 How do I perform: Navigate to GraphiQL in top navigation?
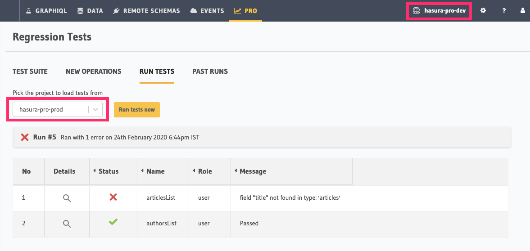46,11
